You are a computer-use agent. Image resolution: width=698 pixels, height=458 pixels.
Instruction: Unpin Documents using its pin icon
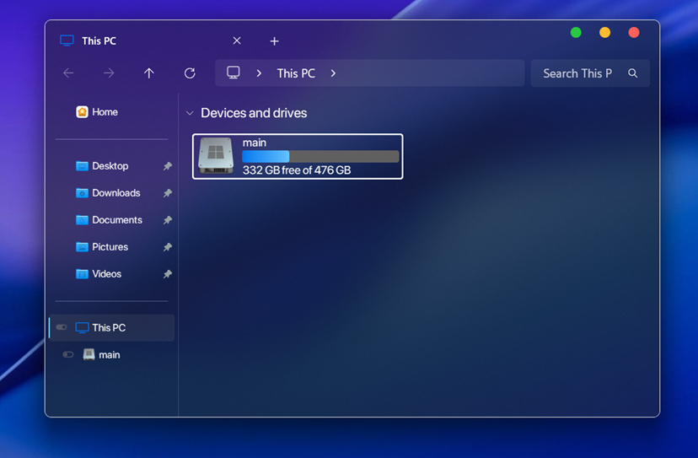click(168, 220)
